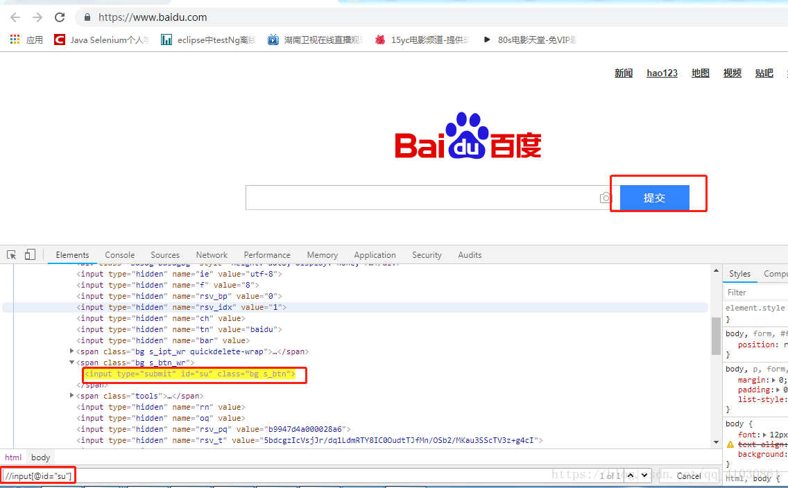This screenshot has height=488, width=788.
Task: Select the hidden input name="rsv_t" row
Action: [309, 439]
